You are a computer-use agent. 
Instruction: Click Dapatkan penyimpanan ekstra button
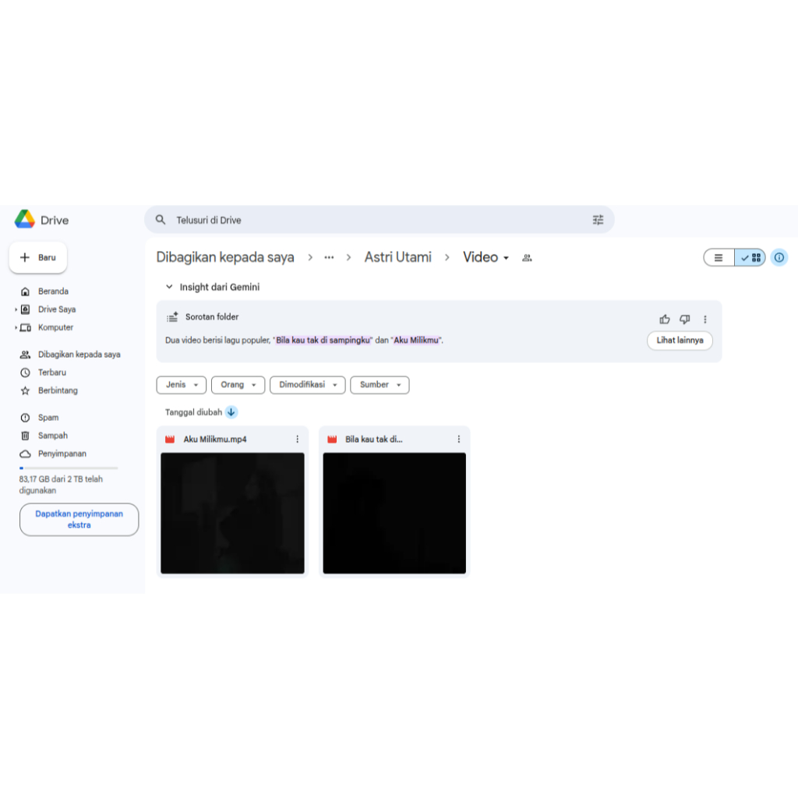[x=79, y=520]
